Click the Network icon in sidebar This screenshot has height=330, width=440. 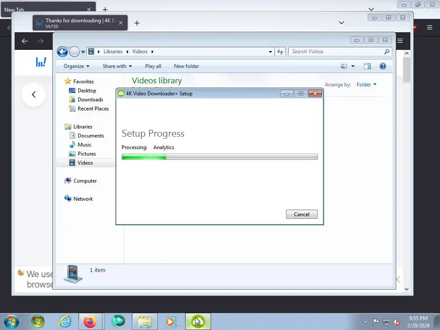point(67,199)
